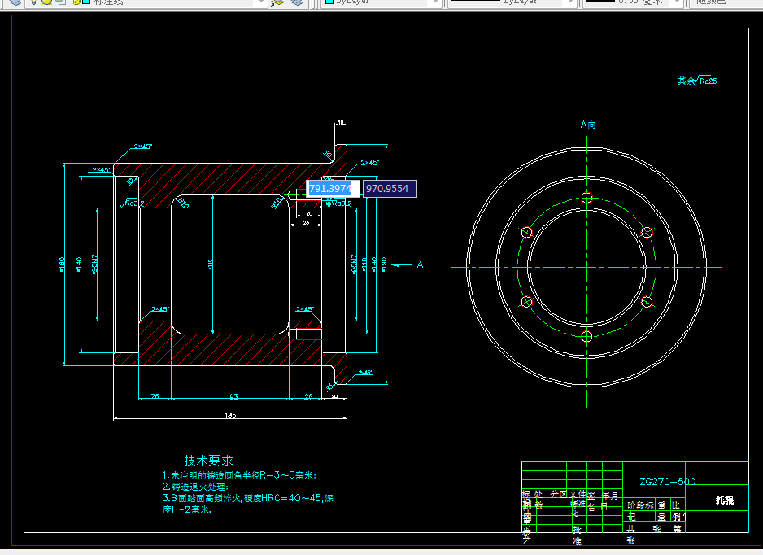Select the 10 dimension text at top of flange
Image resolution: width=763 pixels, height=555 pixels.
coord(341,123)
